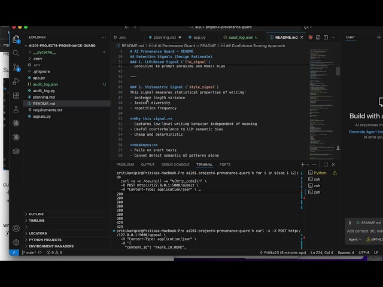This screenshot has height=287, width=383.
Task: Maximize the terminal panel size
Action: click(x=326, y=165)
